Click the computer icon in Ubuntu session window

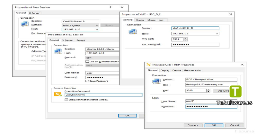(x=58, y=51)
